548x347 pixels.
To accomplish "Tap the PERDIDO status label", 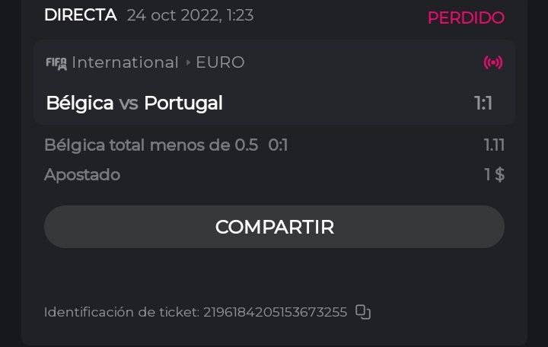I will (466, 18).
